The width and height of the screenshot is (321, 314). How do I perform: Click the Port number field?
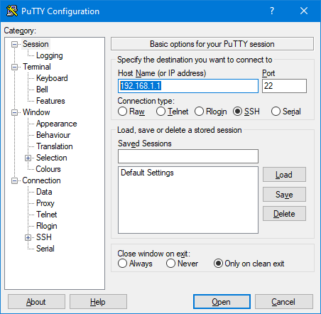coord(284,86)
